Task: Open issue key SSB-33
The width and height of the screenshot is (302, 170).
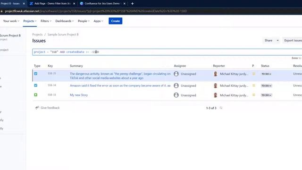Action: click(x=52, y=94)
